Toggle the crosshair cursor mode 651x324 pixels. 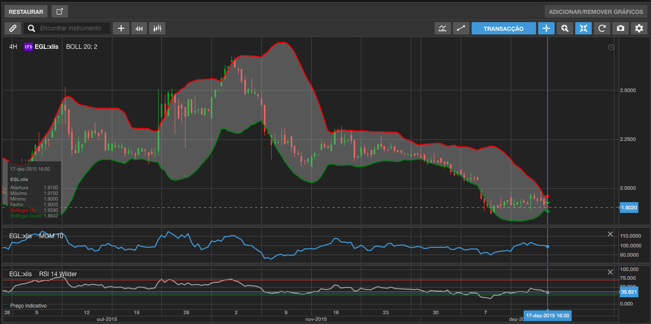546,28
